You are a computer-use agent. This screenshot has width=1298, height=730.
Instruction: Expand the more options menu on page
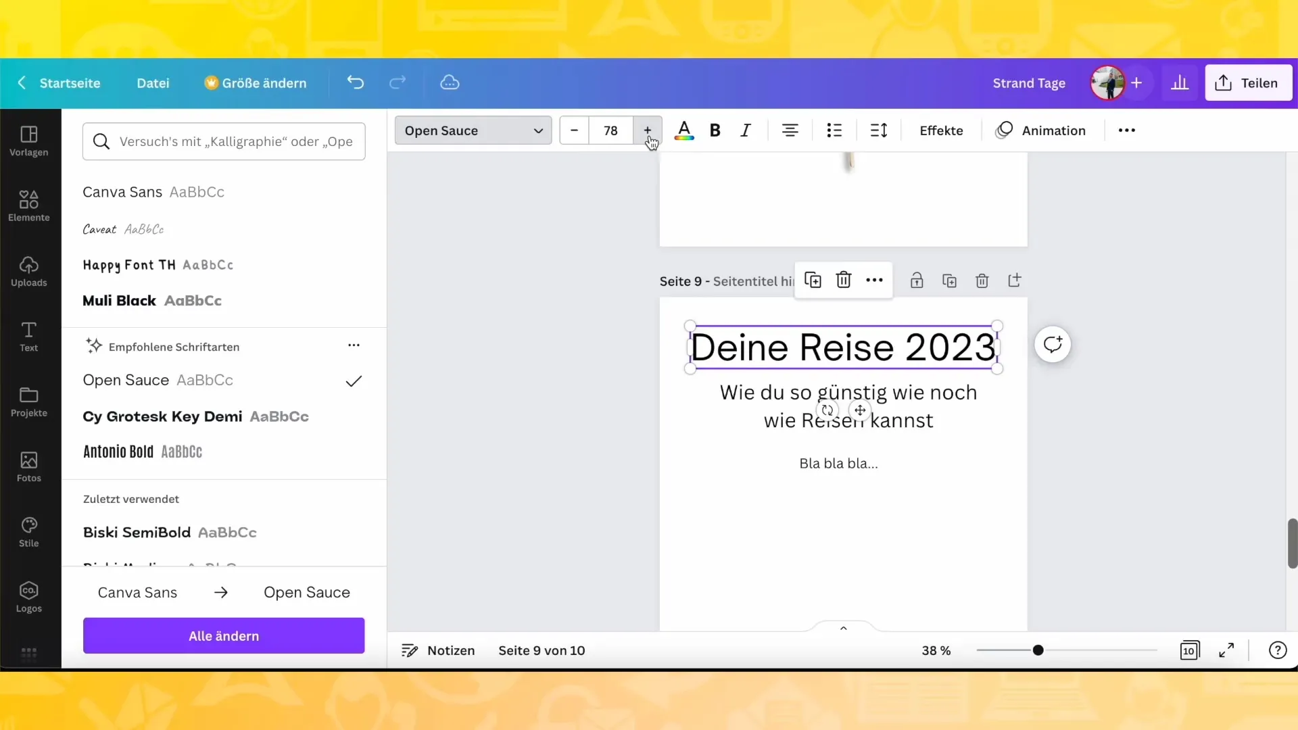click(875, 280)
